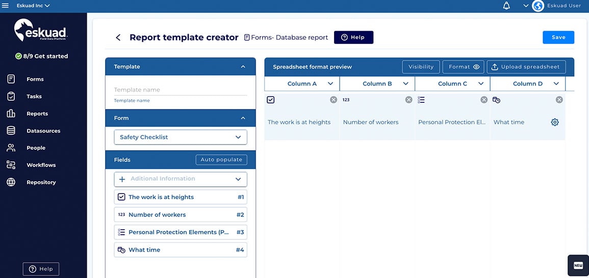Click the Tasks clipboard icon
The height and width of the screenshot is (278, 589).
click(11, 96)
